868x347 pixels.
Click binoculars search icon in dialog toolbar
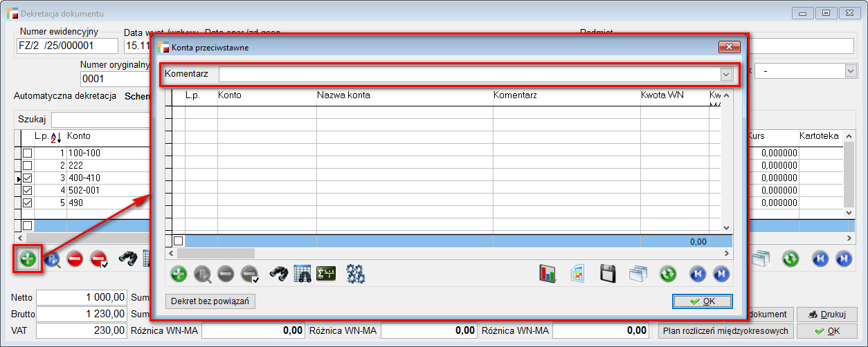(279, 274)
